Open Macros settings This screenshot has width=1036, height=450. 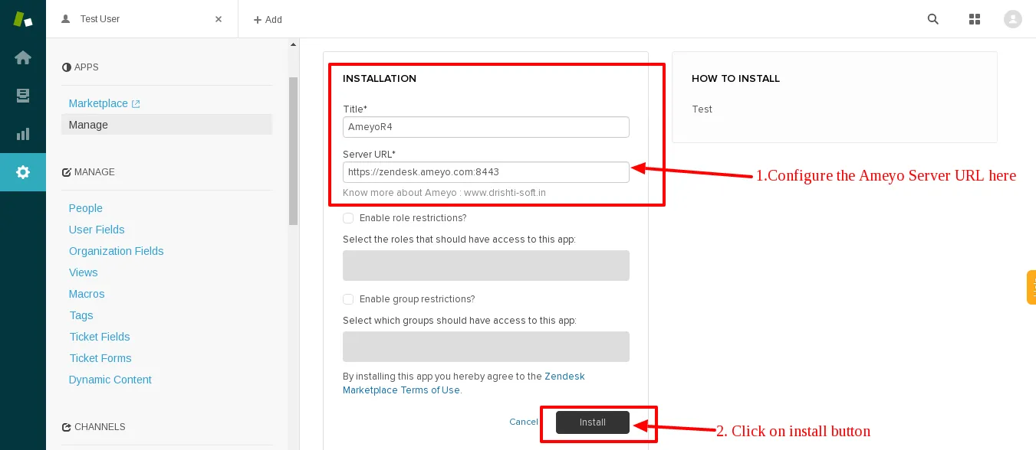tap(87, 294)
